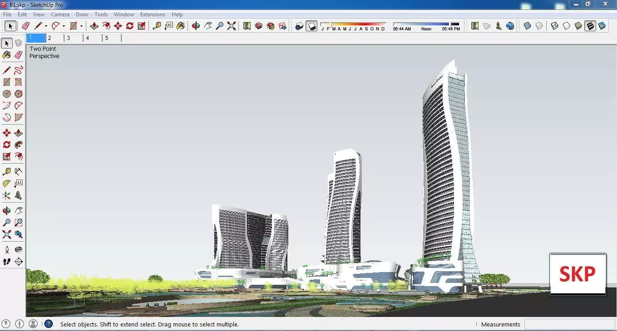
Task: Activate the Look Around eye tool
Action: [x=18, y=250]
